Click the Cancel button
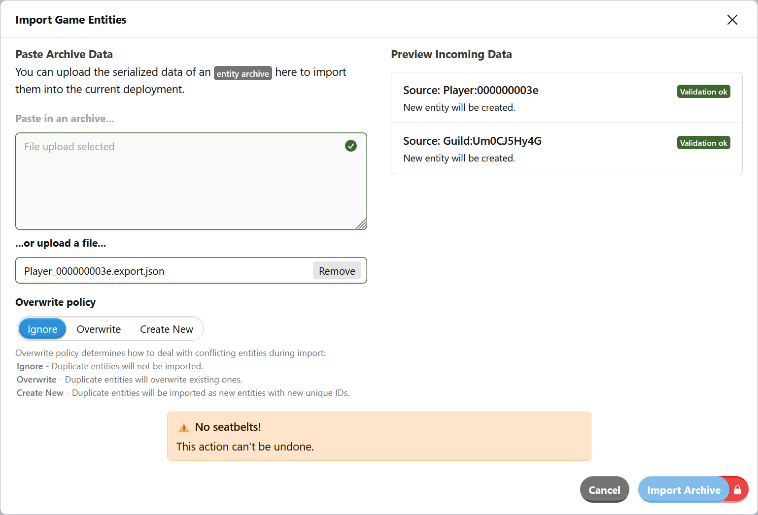758x515 pixels. point(604,489)
